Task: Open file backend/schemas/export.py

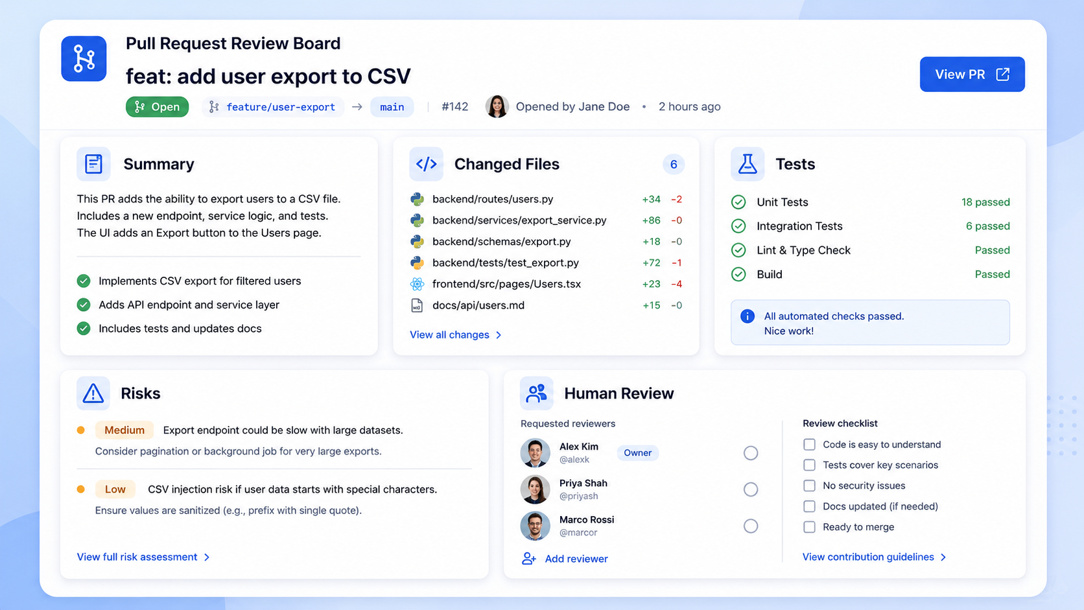Action: click(x=502, y=242)
